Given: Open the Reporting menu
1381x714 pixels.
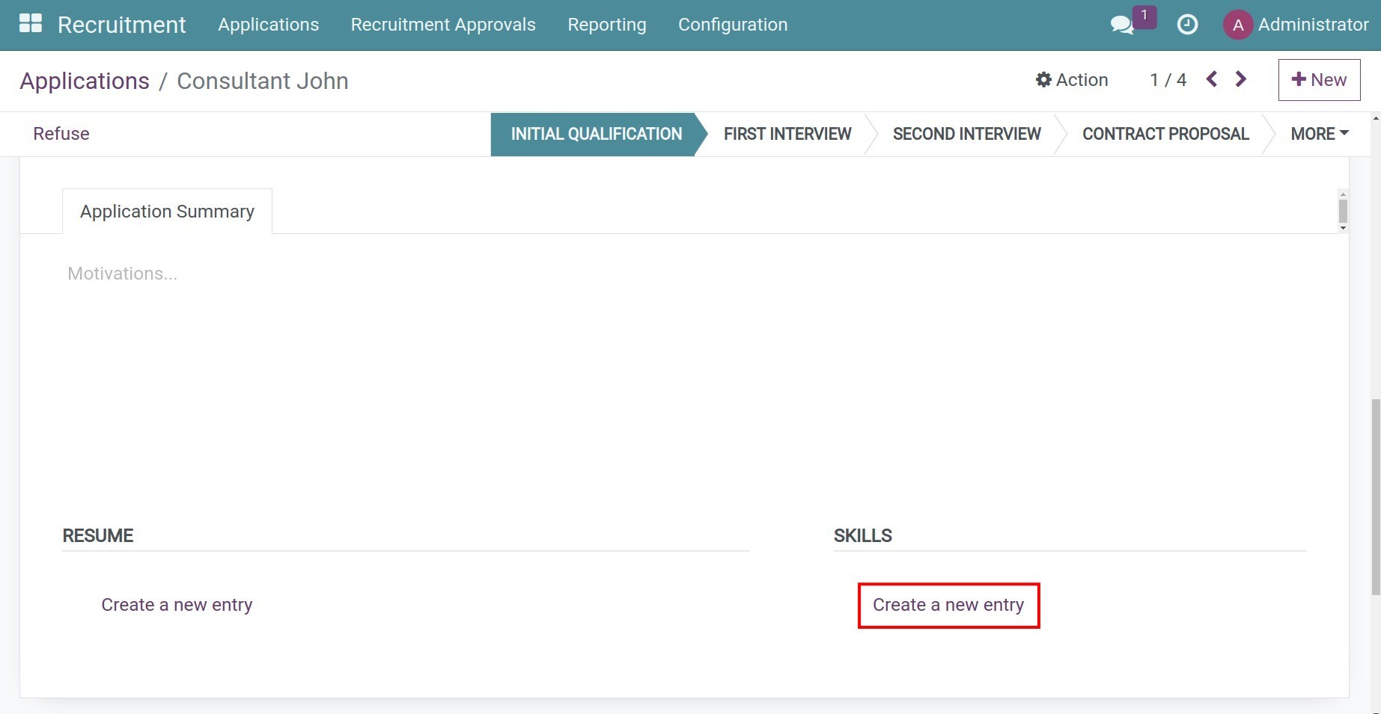Looking at the screenshot, I should tap(606, 25).
